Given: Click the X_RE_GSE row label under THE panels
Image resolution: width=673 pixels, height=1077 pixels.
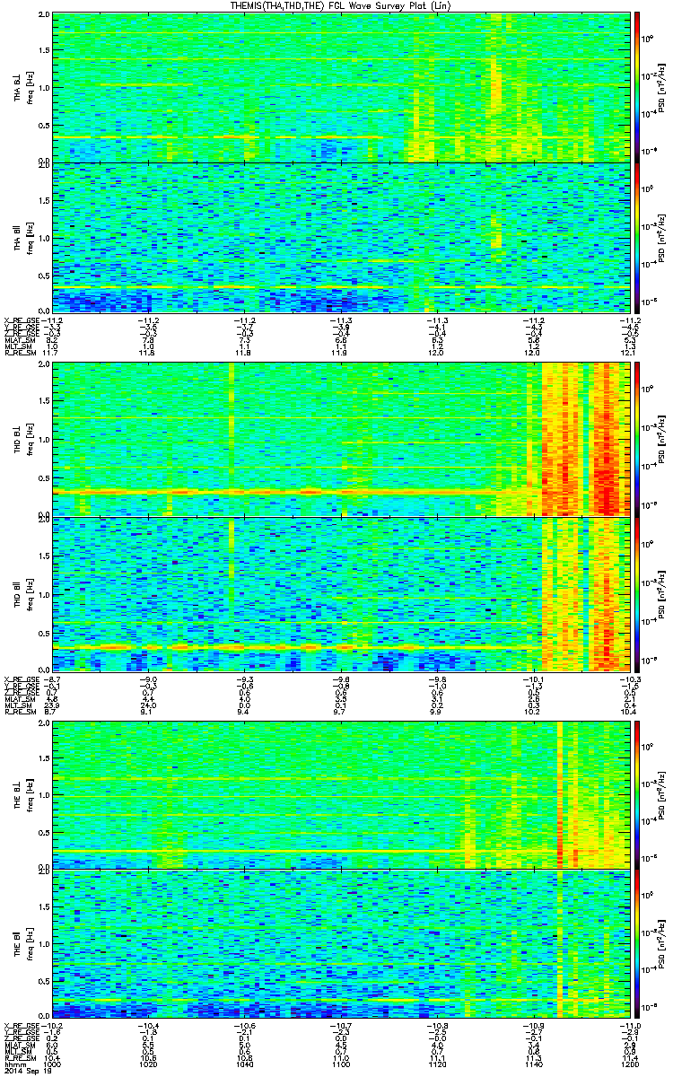Looking at the screenshot, I should coord(21,1026).
